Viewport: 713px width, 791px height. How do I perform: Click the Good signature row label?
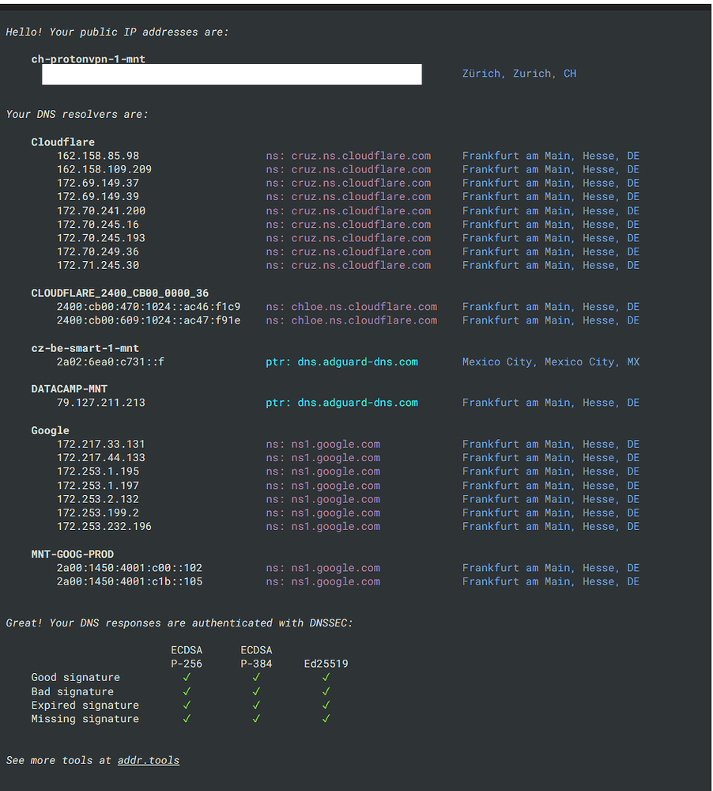click(76, 678)
